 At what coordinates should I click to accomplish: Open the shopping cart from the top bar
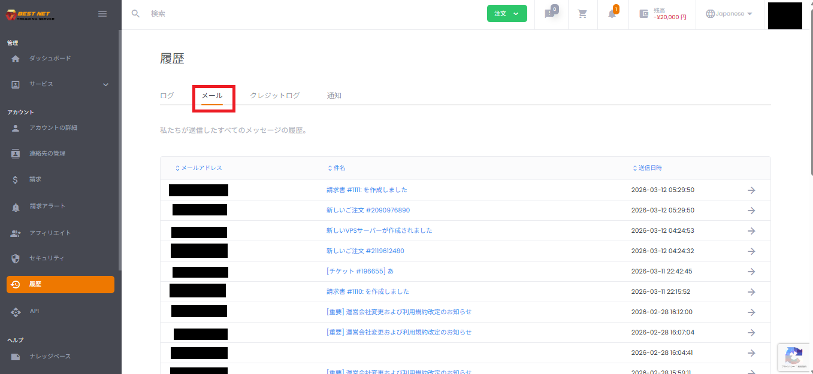[582, 13]
